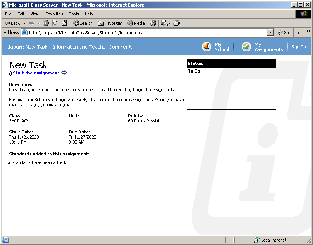Expand the Edit icon dropdown arrow
313x245 pixels.
point(169,23)
